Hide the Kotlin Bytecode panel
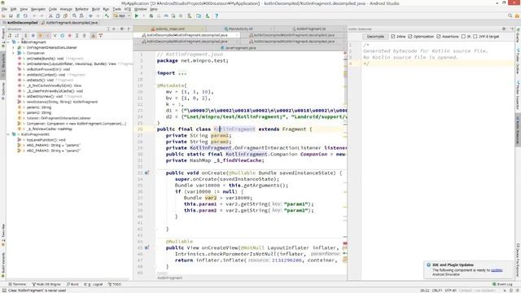The image size is (521, 293). coord(511,29)
